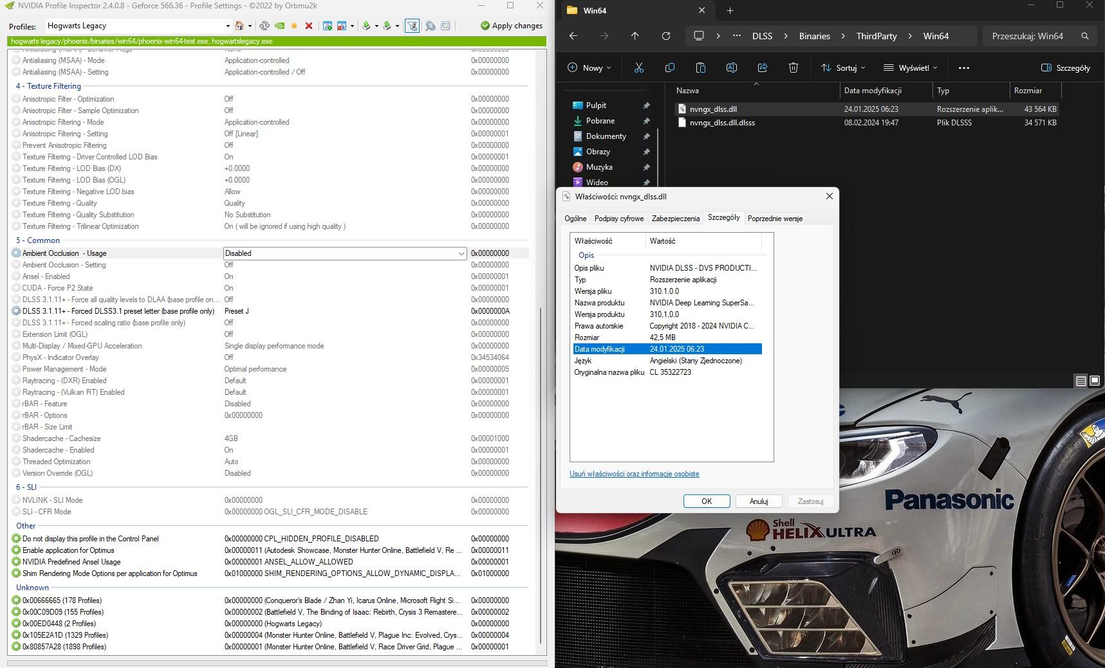The width and height of the screenshot is (1105, 668).
Task: Toggle the Szczegóły details pane
Action: tap(1065, 68)
